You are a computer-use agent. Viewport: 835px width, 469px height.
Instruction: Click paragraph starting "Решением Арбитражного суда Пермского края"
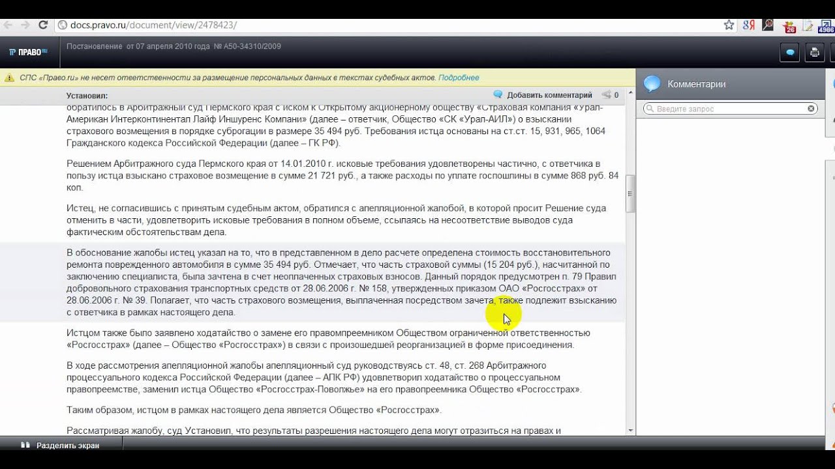click(342, 175)
